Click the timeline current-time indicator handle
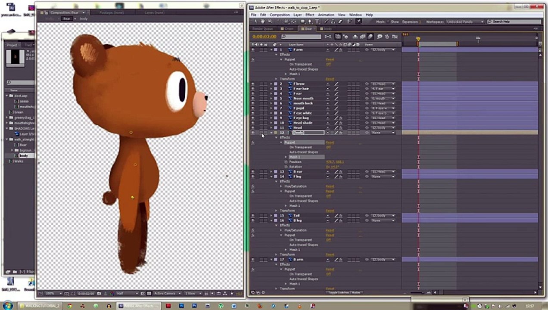This screenshot has height=310, width=548. (x=418, y=39)
